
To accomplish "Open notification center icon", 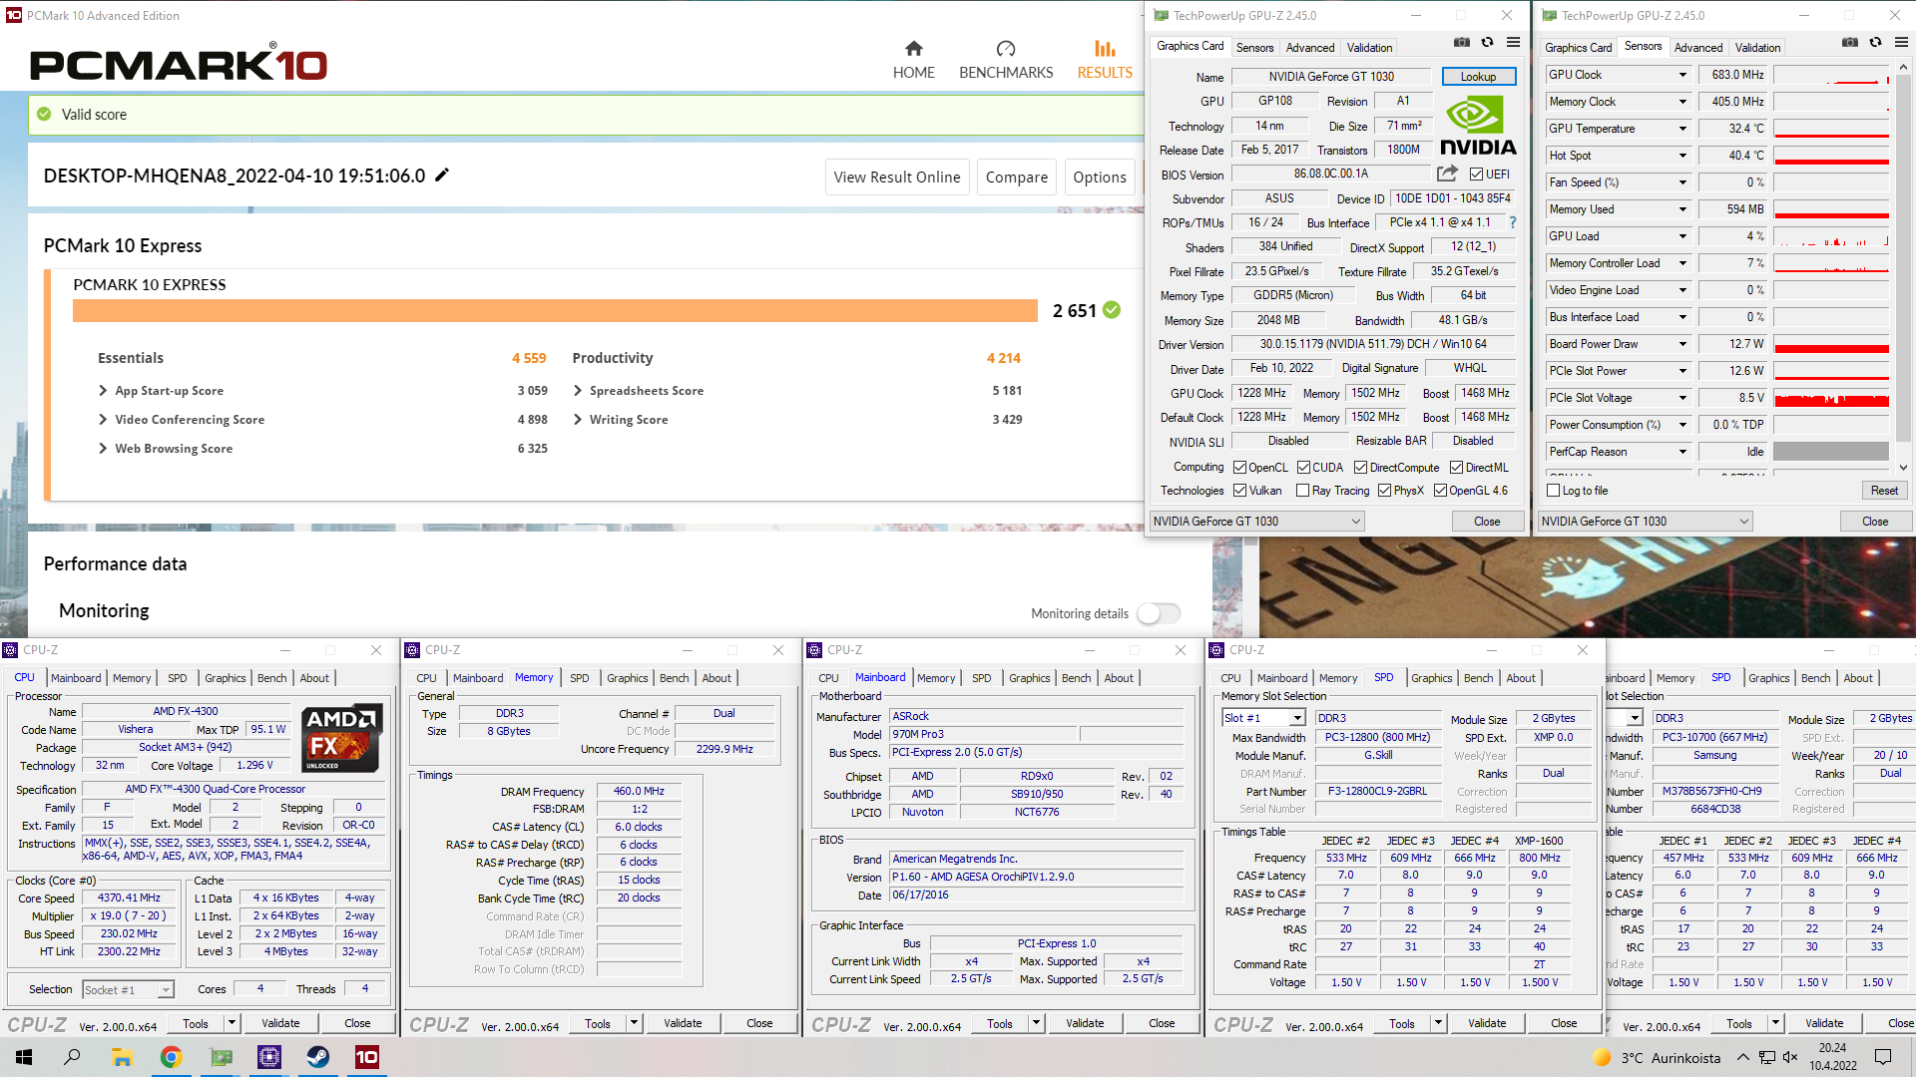I will coord(1883,1057).
